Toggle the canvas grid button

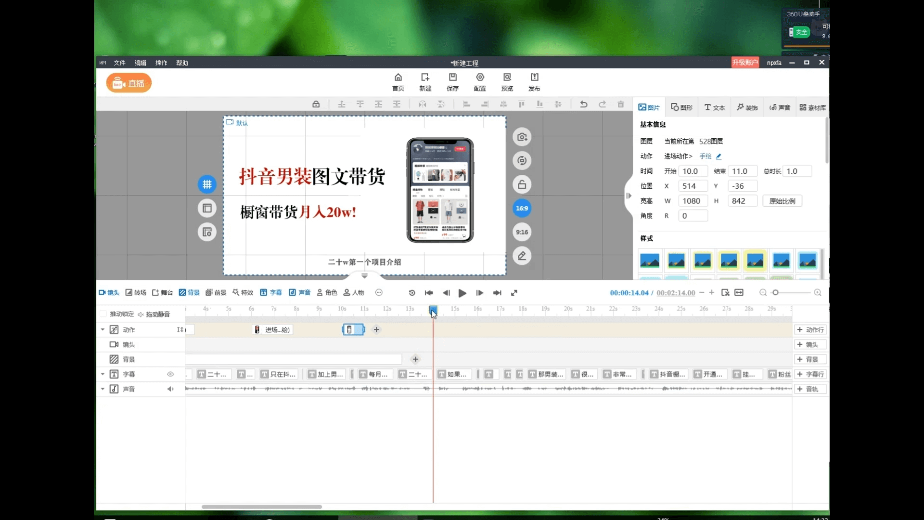[207, 184]
